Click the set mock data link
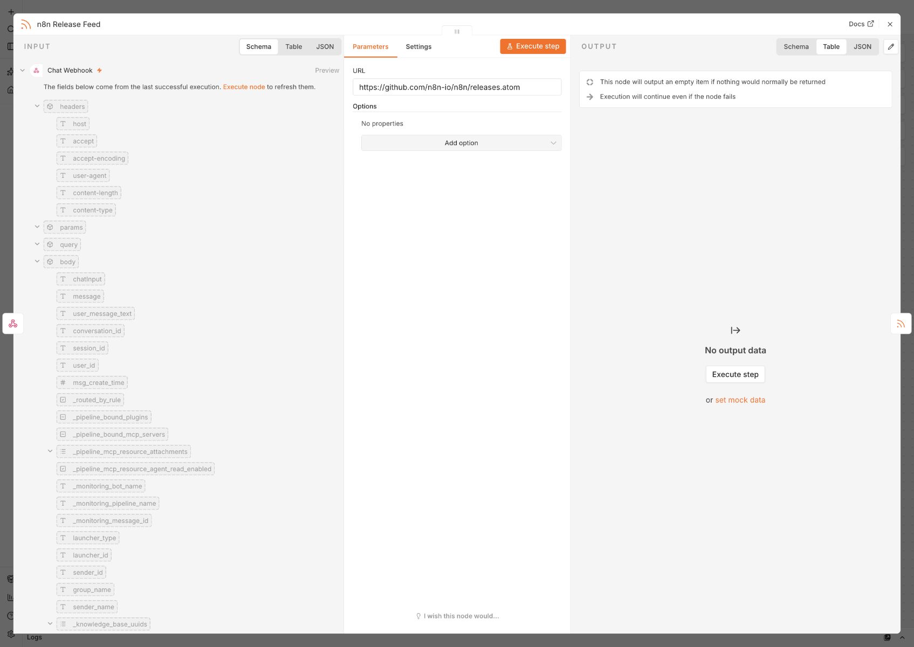This screenshot has width=914, height=647. (x=740, y=400)
